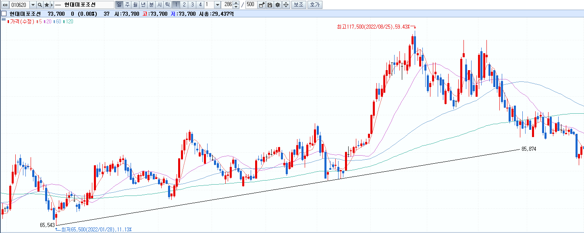
Task: Select the 년 (yearly) chart period
Action: click(143, 5)
